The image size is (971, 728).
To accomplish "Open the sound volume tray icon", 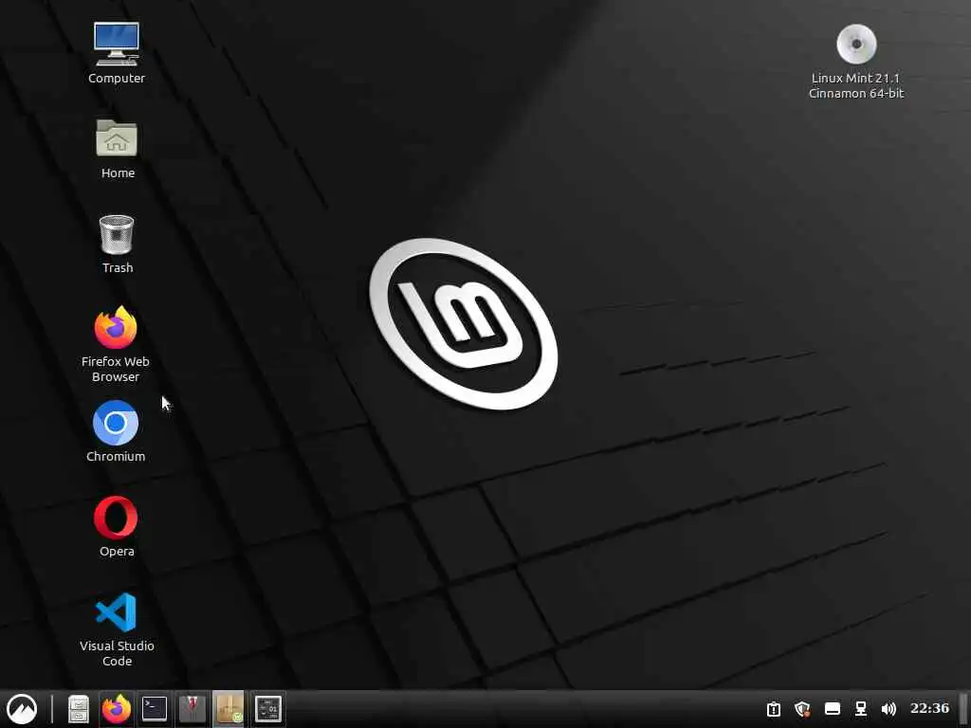I will 889,709.
